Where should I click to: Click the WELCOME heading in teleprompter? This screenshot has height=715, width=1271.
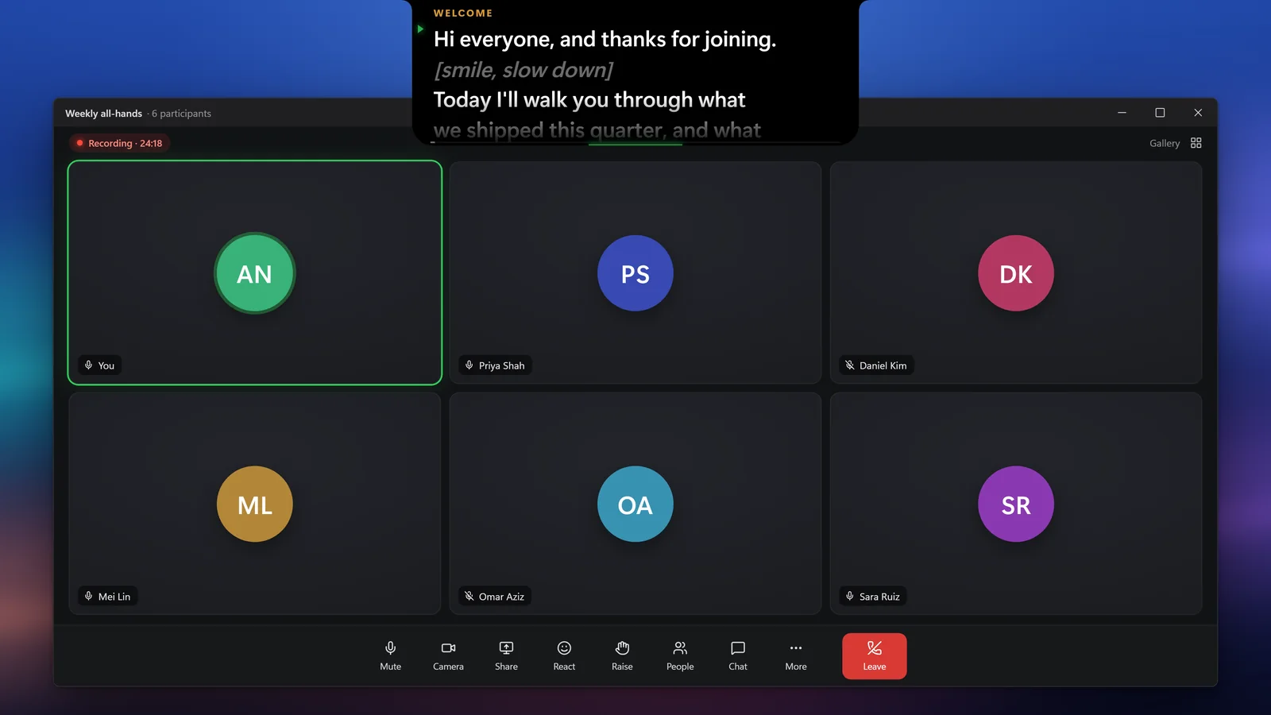pos(463,14)
